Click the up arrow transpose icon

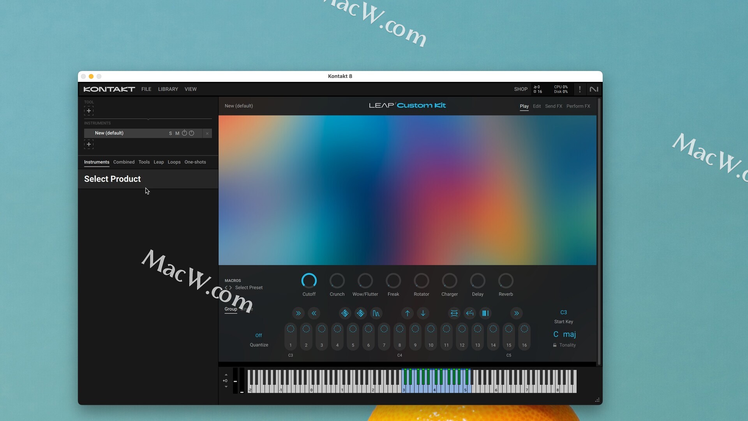[x=408, y=313]
